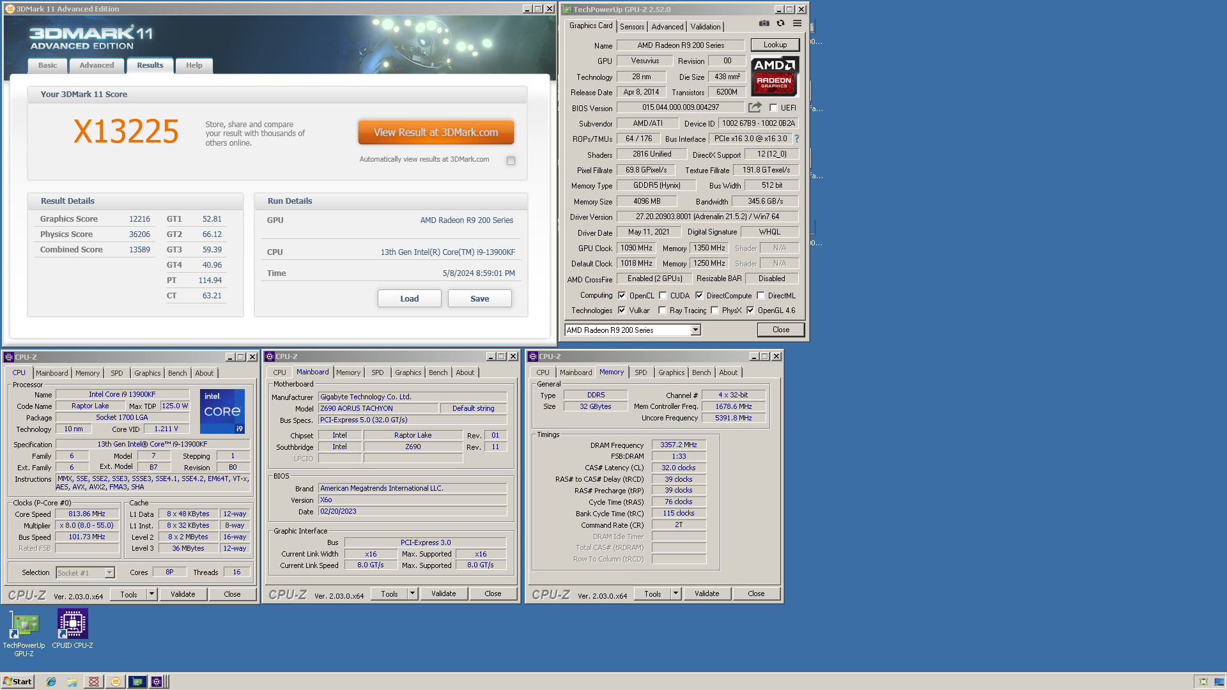Toggle the Ray Tracing checkbox
Screen dimensions: 1227x690
pyautogui.click(x=663, y=310)
